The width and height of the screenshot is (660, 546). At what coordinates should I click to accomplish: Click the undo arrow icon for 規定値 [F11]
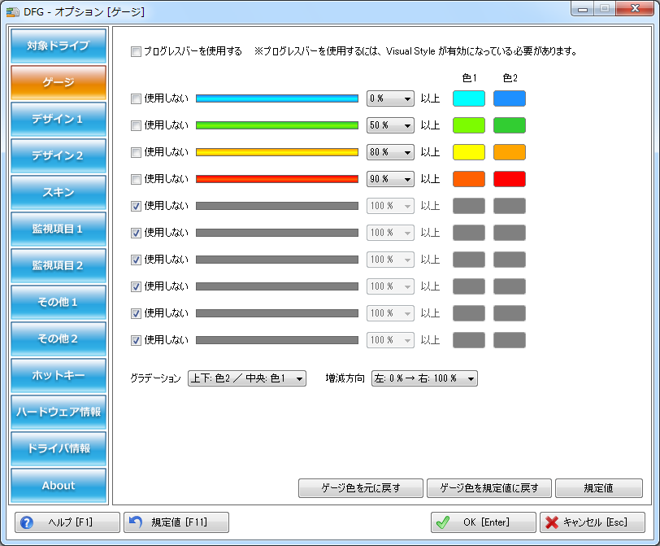click(x=137, y=522)
